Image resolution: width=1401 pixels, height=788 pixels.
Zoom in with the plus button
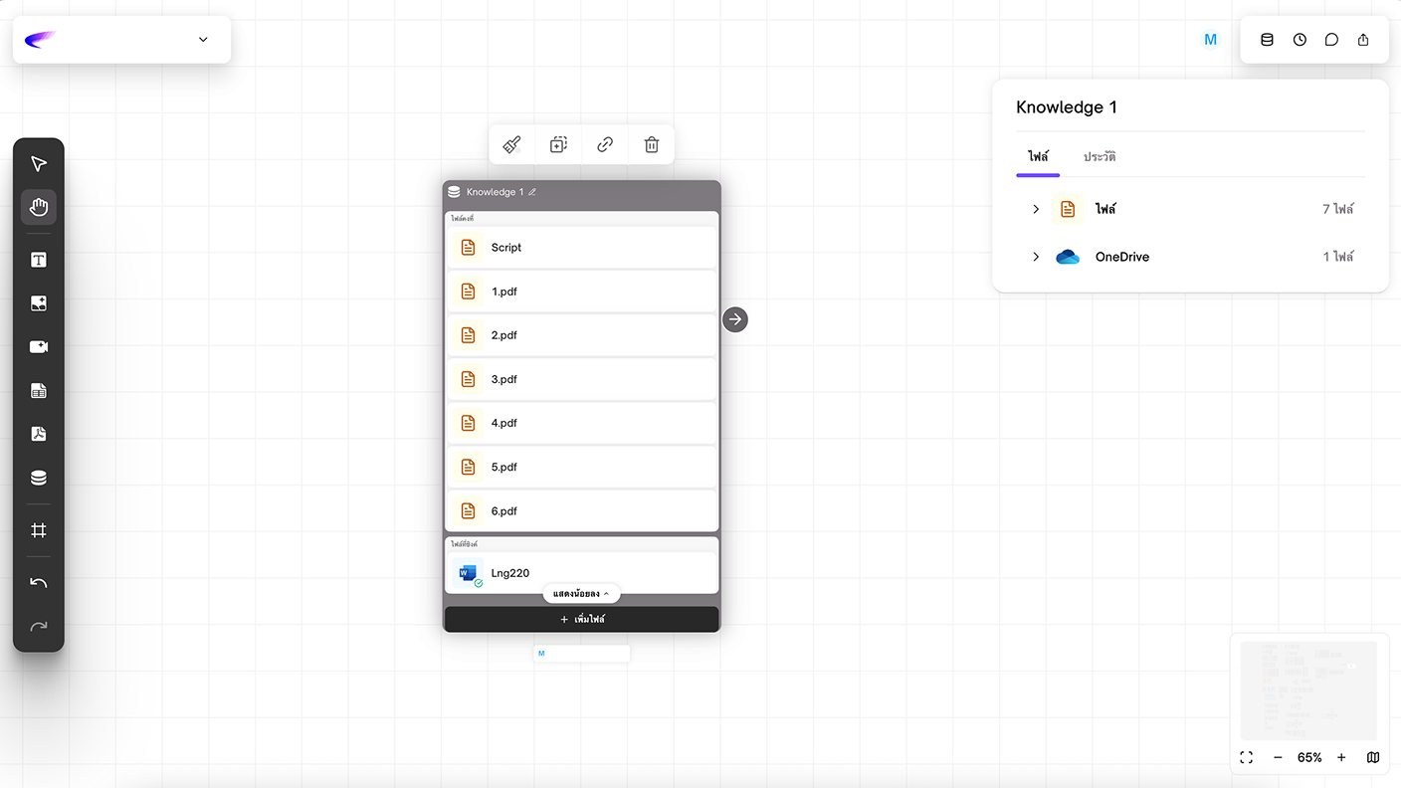[x=1341, y=757]
